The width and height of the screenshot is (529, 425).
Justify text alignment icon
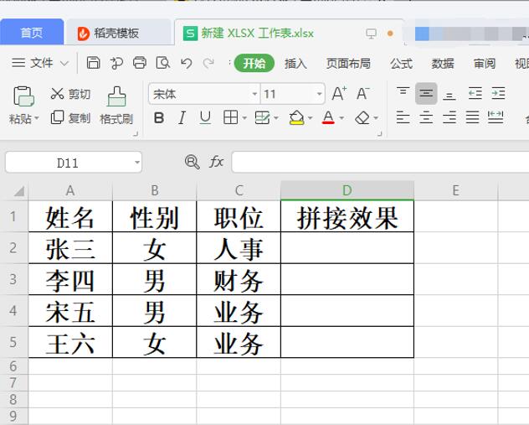[472, 117]
